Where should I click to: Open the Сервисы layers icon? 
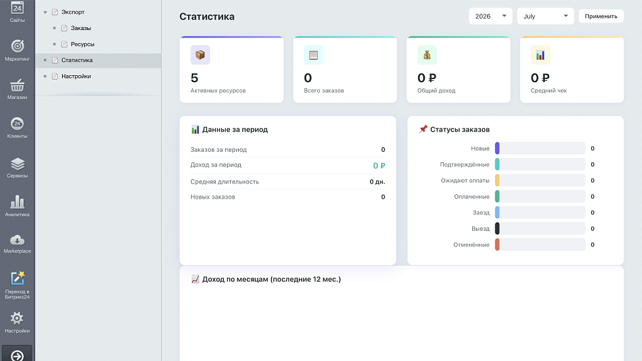click(17, 164)
